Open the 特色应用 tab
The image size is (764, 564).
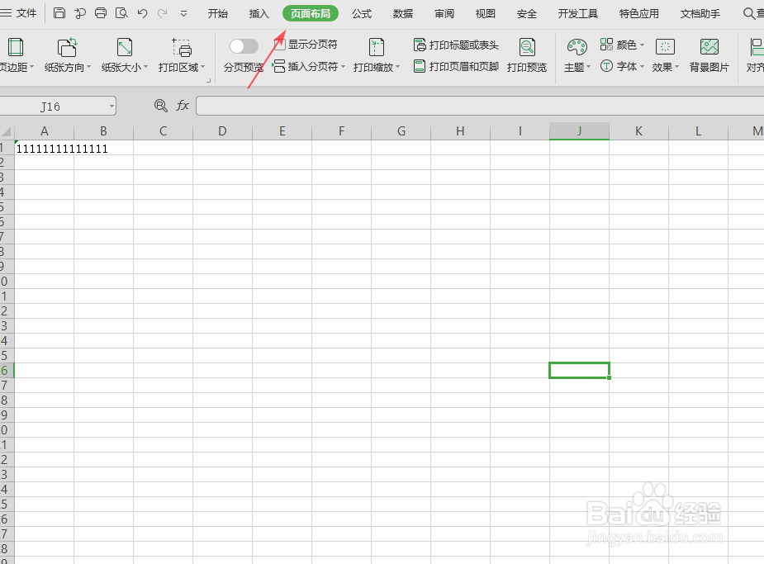pos(638,14)
